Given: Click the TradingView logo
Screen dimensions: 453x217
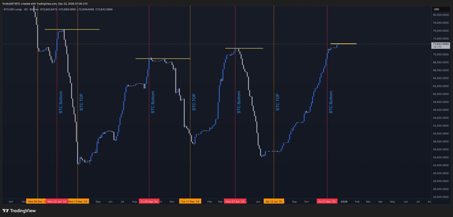Looking at the screenshot, I should [19, 211].
